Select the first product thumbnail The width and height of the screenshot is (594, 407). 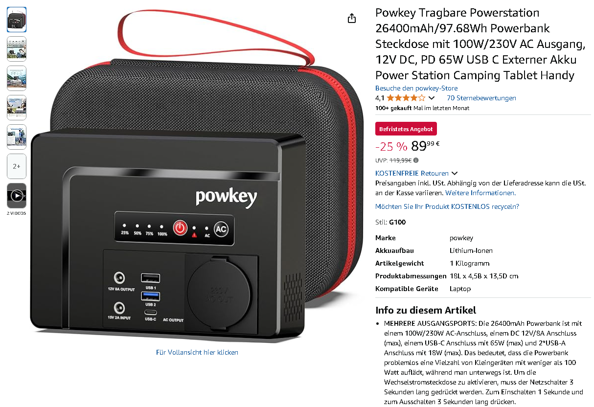(x=17, y=20)
